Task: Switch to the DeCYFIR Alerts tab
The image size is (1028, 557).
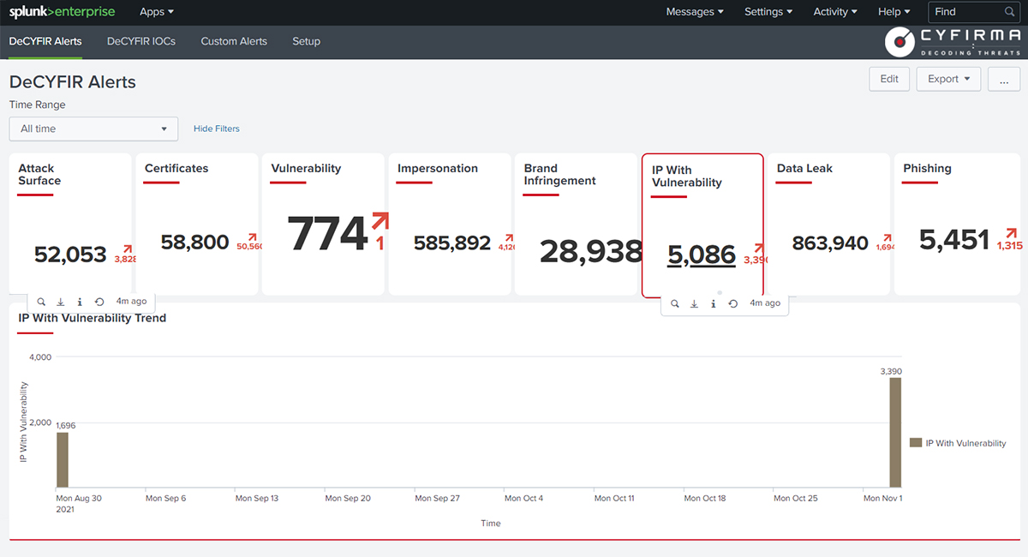Action: 45,41
